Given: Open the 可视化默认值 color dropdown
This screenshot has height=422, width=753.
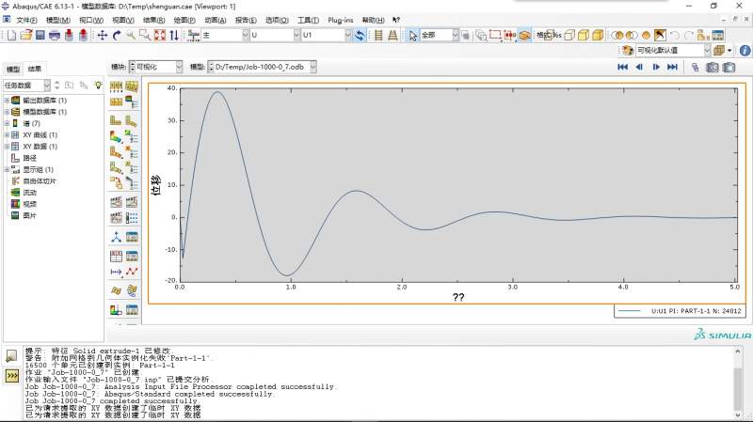Looking at the screenshot, I should click(x=707, y=51).
